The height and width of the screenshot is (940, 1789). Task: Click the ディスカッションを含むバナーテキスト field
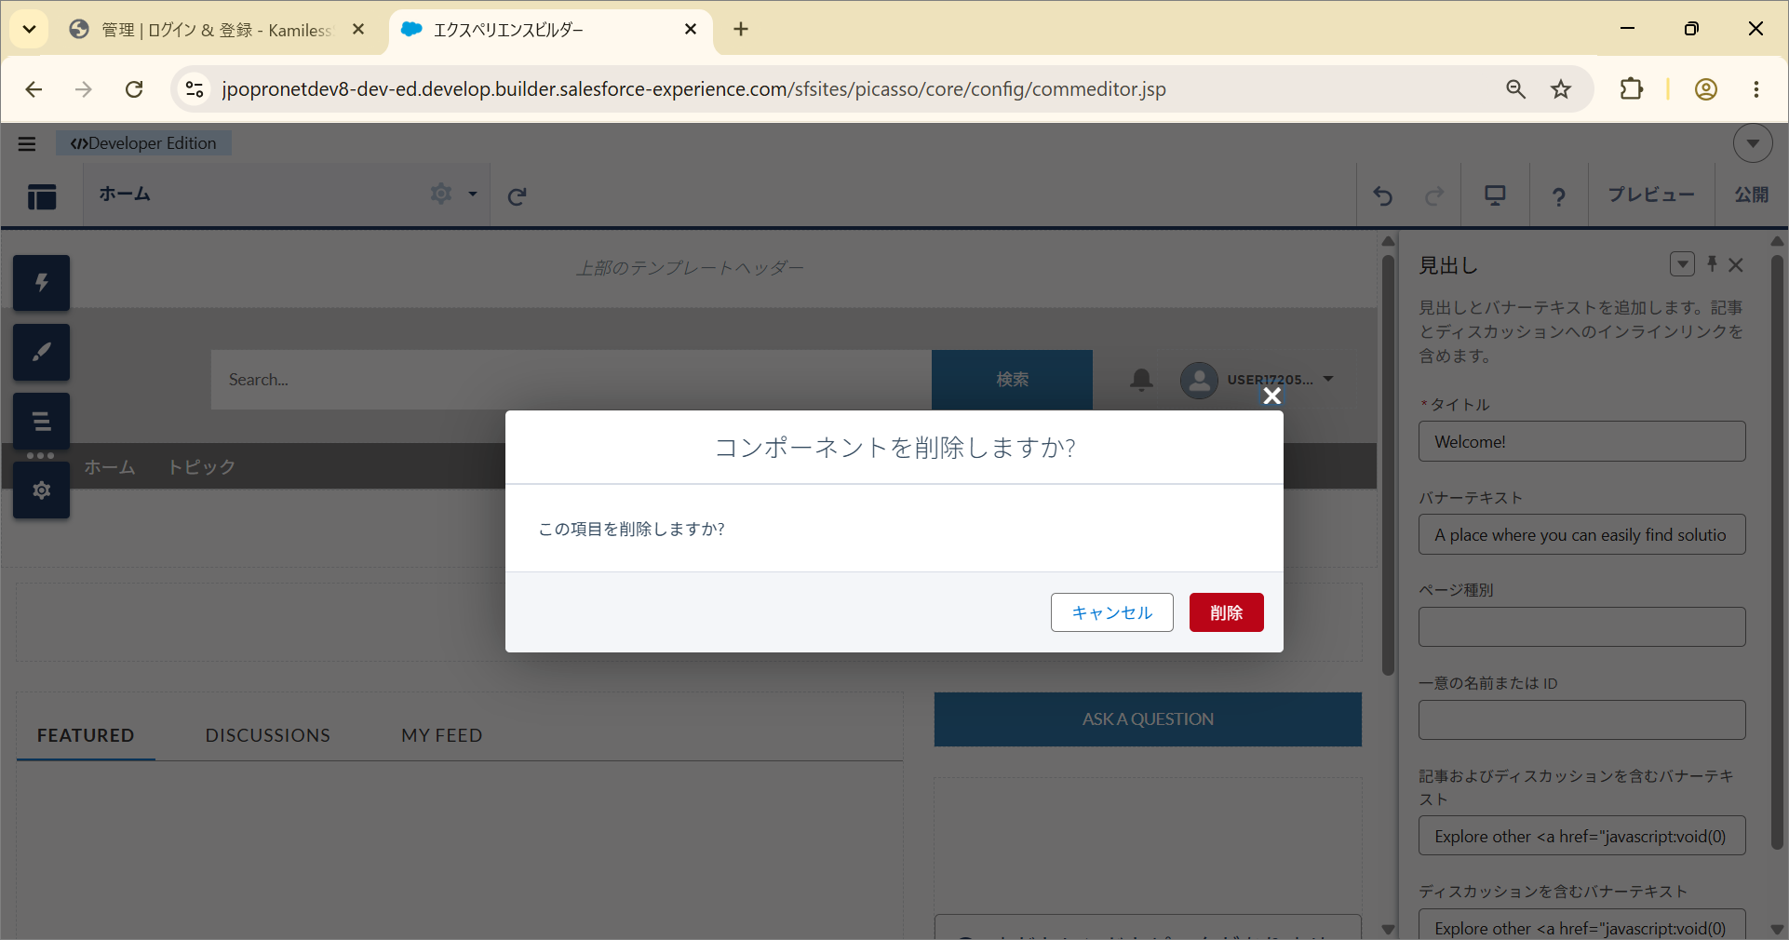(x=1581, y=924)
